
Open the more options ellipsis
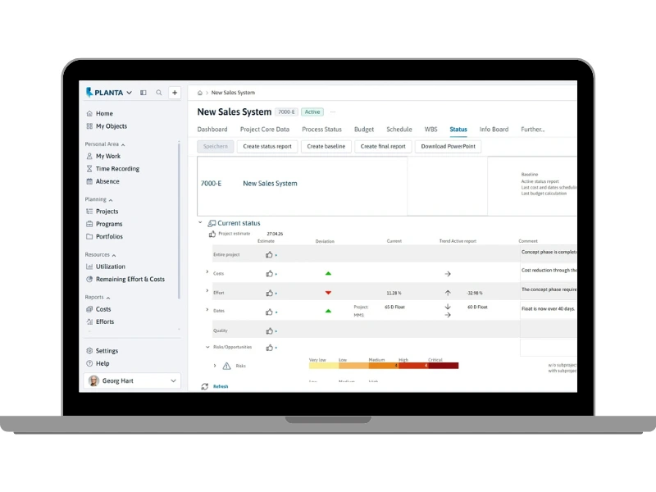pos(333,112)
